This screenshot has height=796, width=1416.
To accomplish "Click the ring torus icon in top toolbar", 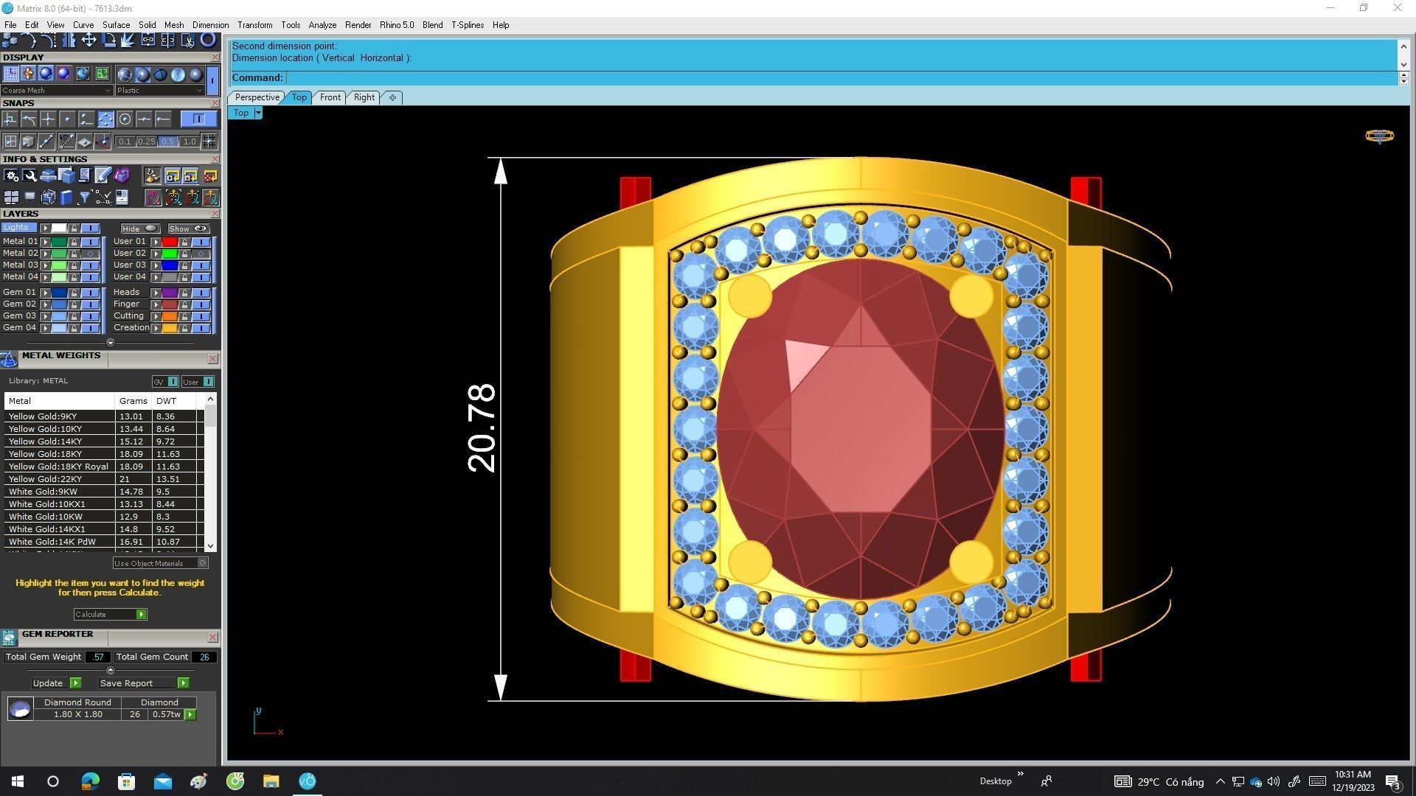I will tap(209, 40).
